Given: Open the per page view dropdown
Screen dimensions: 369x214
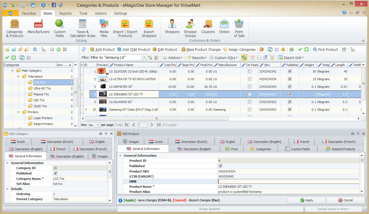Looking at the screenshot, I should point(98,125).
